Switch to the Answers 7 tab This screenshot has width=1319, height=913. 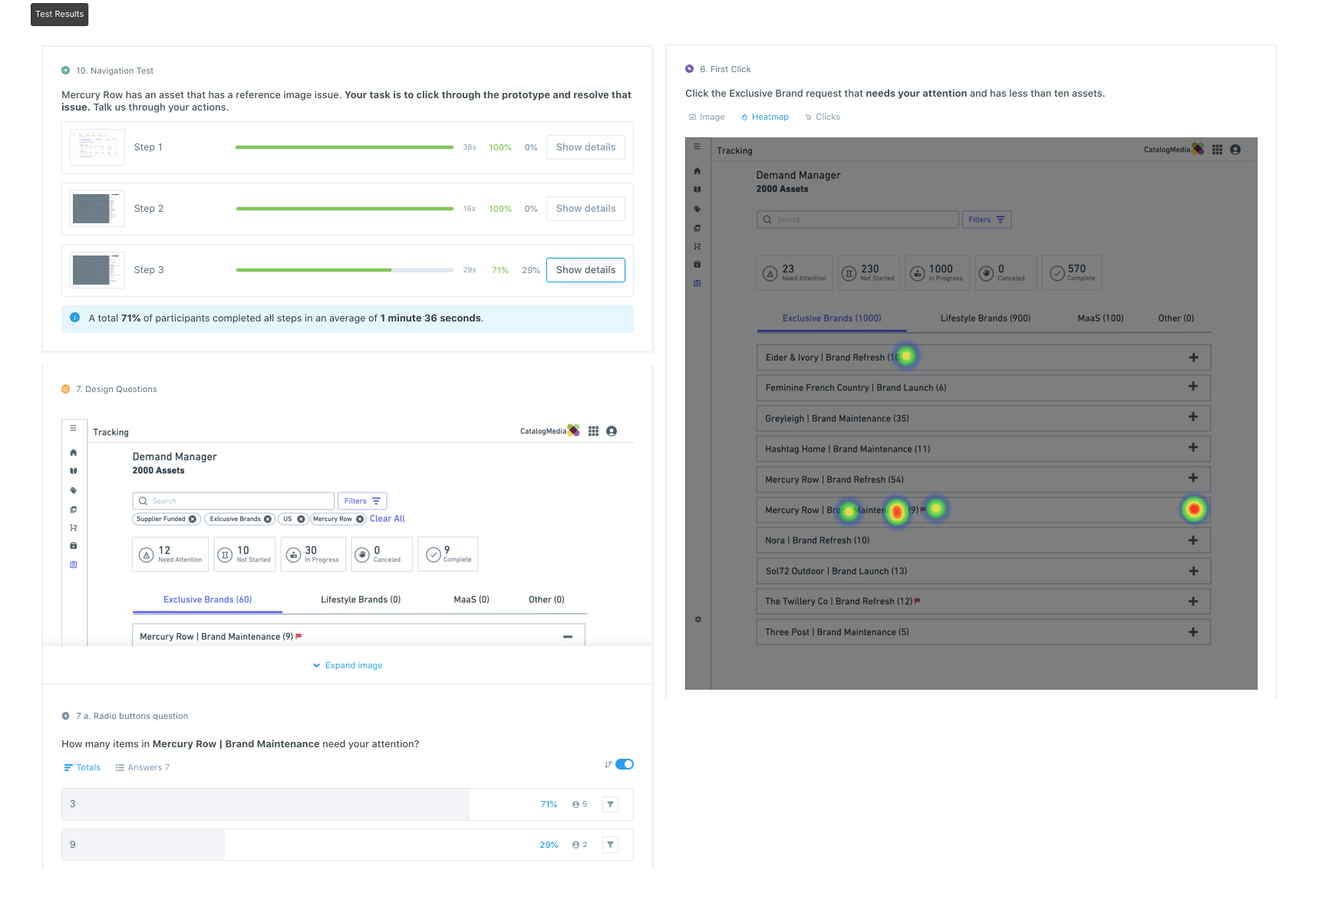click(142, 767)
